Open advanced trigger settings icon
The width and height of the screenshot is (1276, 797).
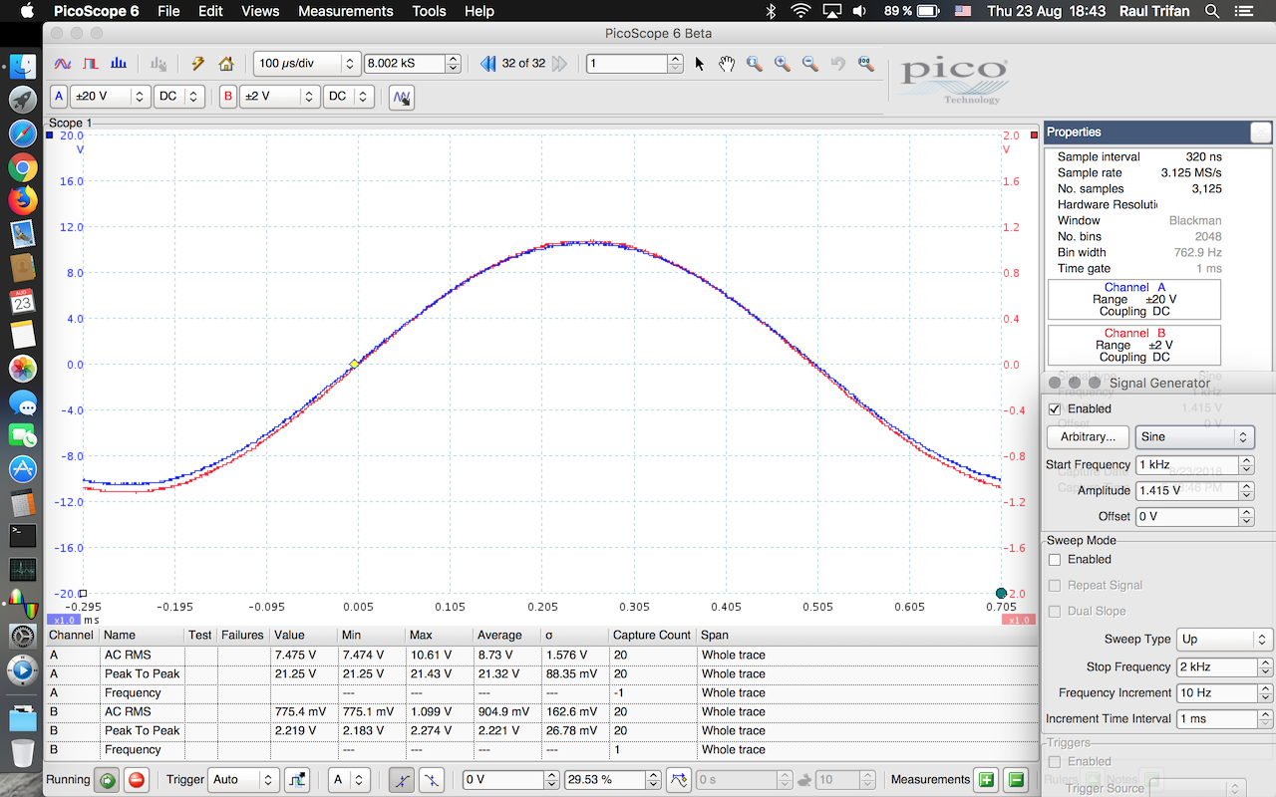(x=296, y=780)
